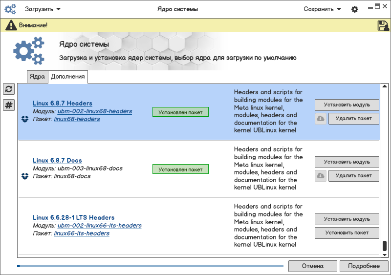The height and width of the screenshot is (275, 391).
Task: Open the ubm-002-linux68-headers module link
Action: click(x=95, y=111)
